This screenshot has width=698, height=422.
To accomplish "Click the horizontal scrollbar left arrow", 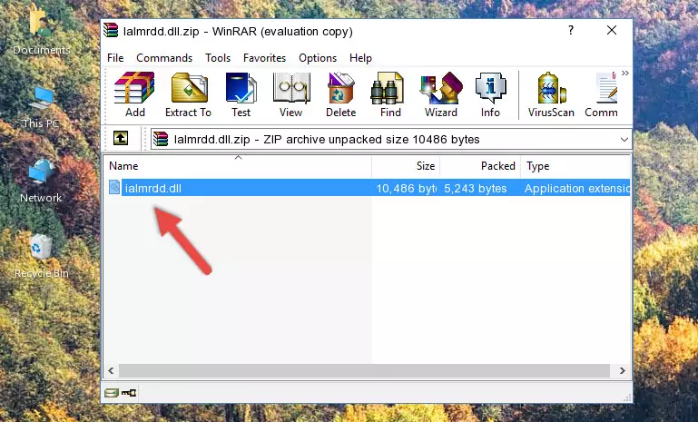I will [111, 370].
